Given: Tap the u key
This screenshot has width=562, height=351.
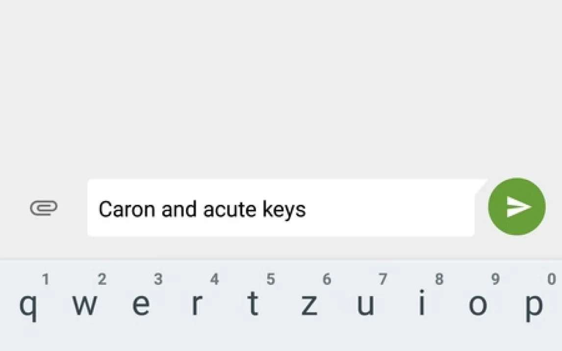Looking at the screenshot, I should pos(366,304).
